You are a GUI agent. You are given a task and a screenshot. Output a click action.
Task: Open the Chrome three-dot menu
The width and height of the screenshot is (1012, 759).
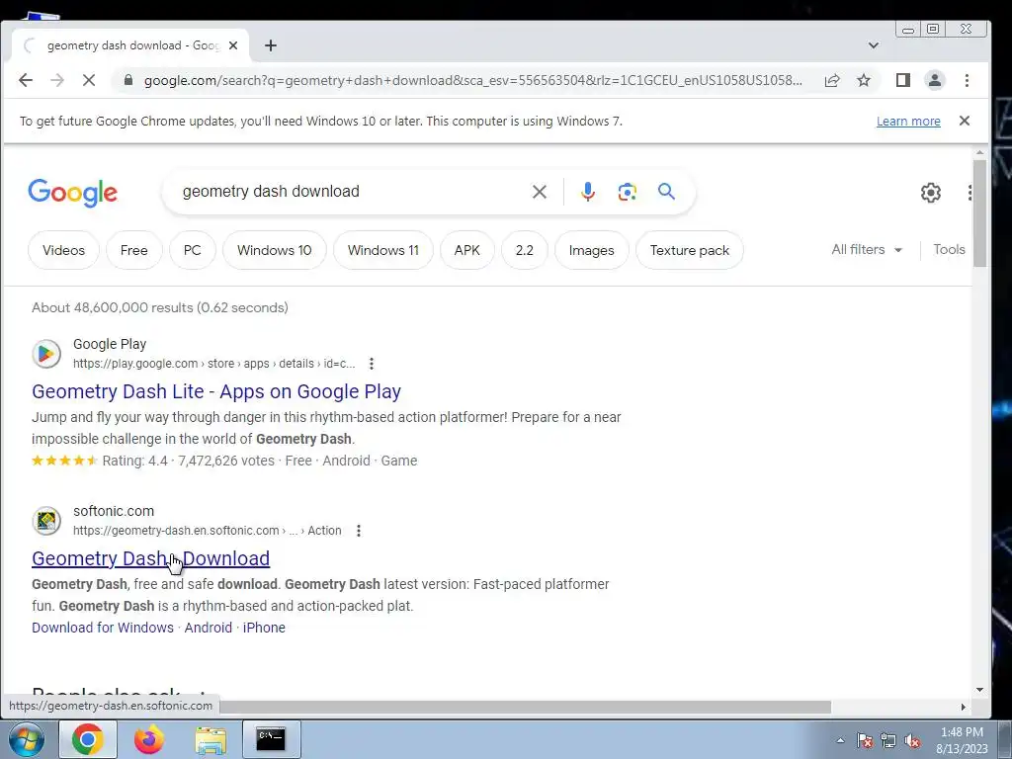967,80
